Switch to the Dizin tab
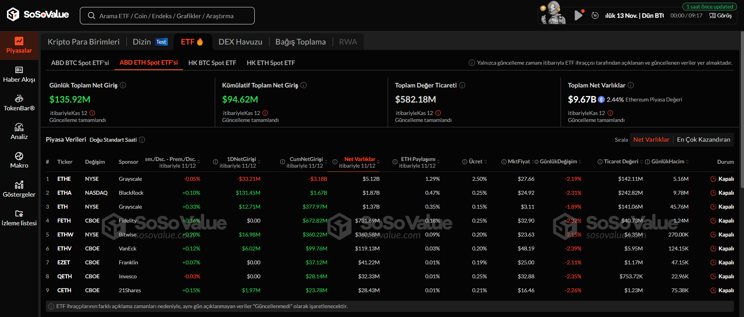 (150, 42)
